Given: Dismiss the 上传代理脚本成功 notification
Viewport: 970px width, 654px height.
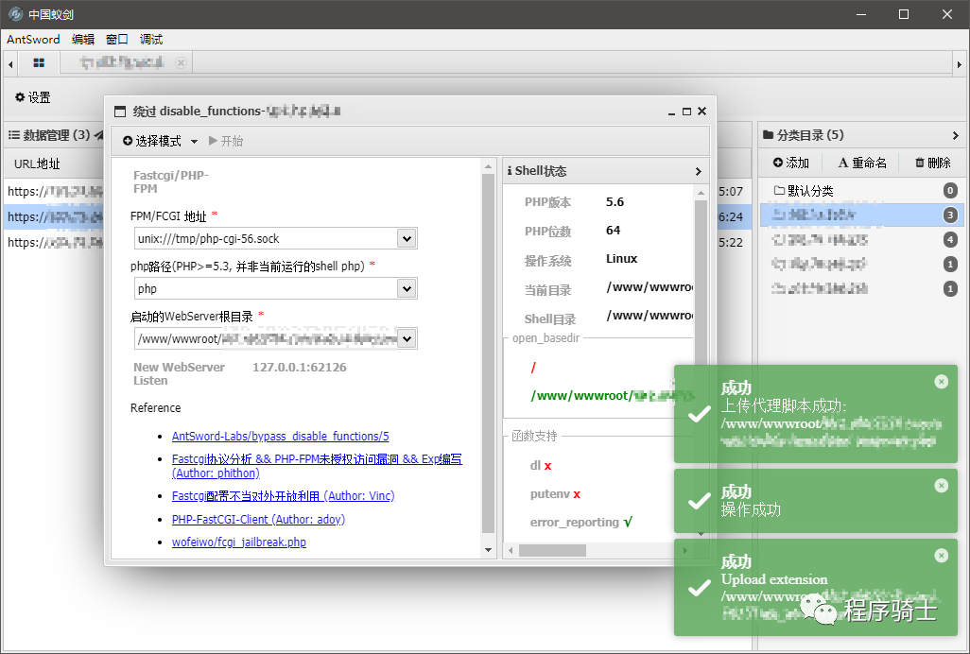Looking at the screenshot, I should point(942,382).
